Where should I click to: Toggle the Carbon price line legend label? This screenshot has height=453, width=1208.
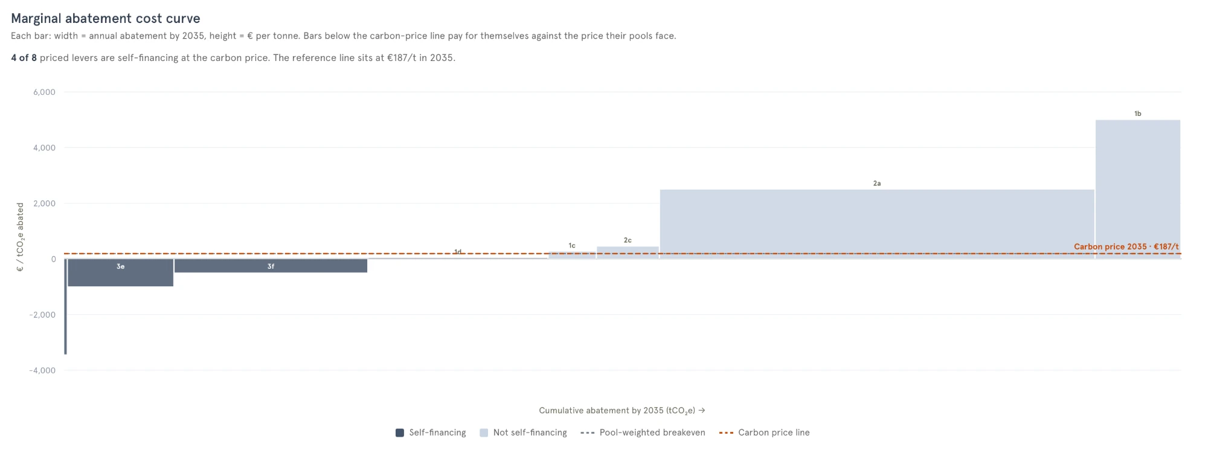coord(774,432)
